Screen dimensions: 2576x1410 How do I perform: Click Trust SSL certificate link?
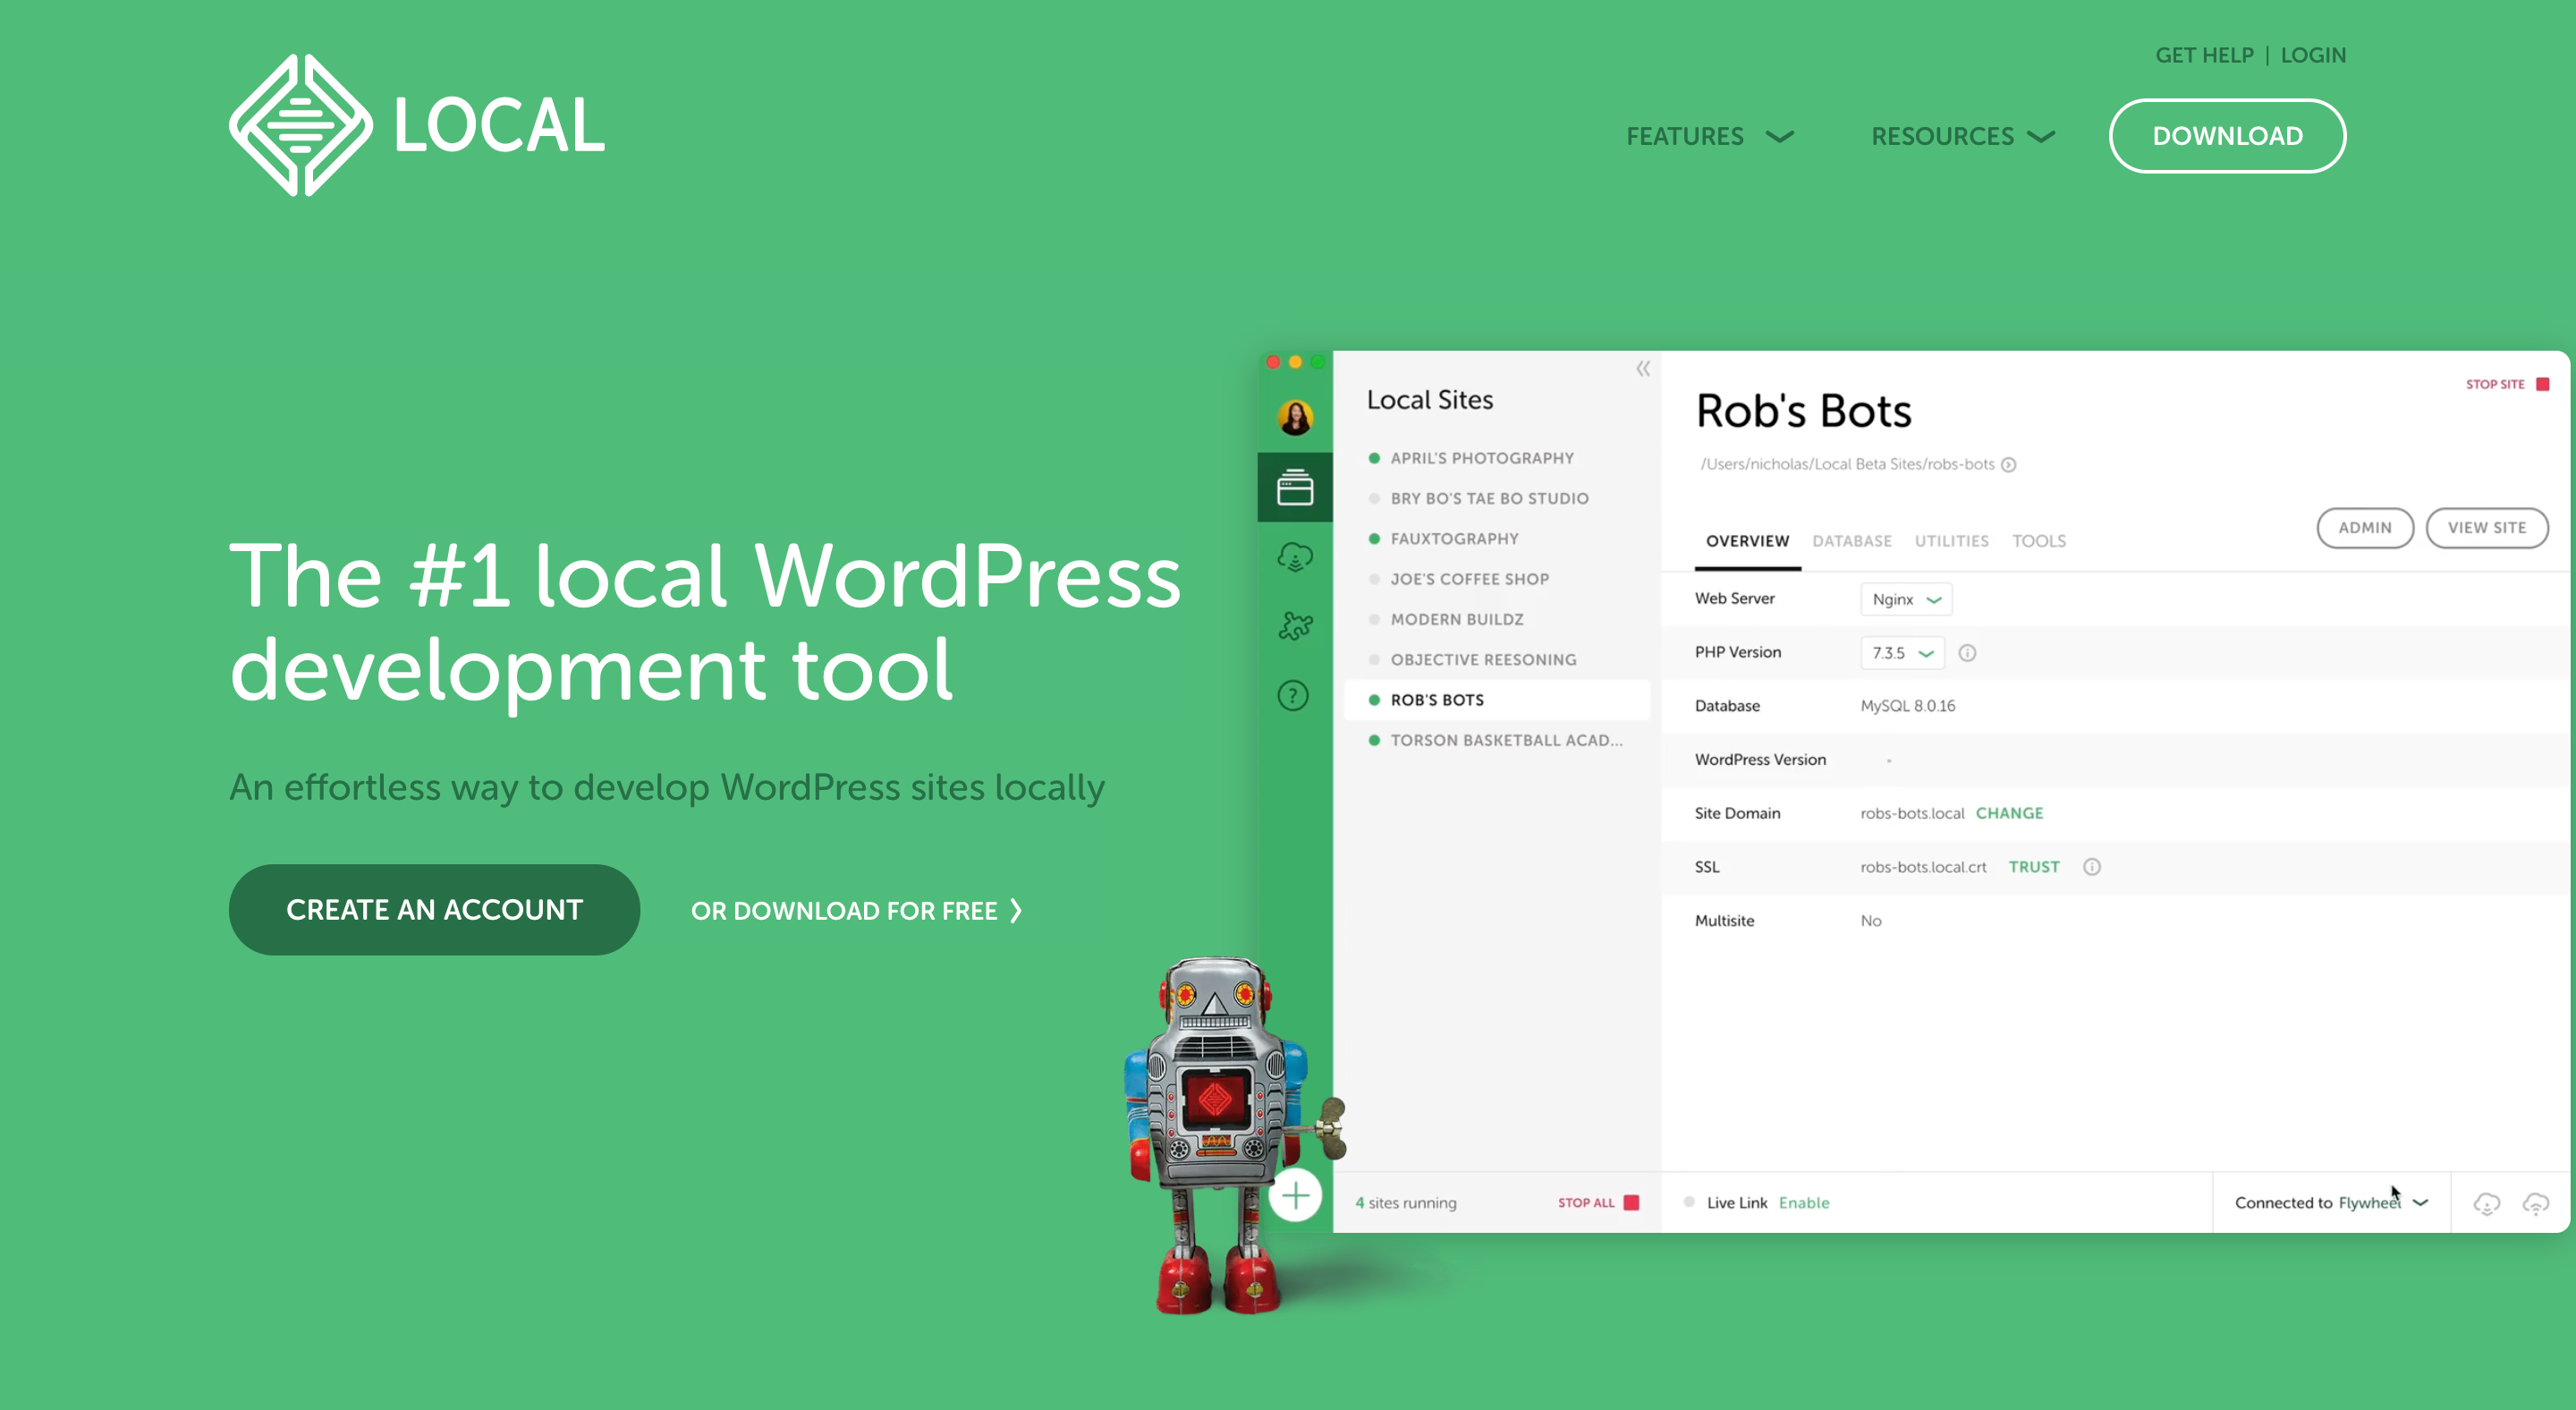pyautogui.click(x=2034, y=867)
